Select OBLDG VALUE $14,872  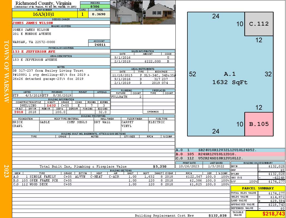[277, 197]
